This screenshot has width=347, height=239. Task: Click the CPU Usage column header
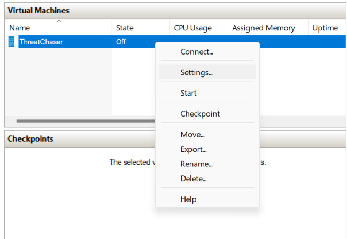(x=193, y=28)
